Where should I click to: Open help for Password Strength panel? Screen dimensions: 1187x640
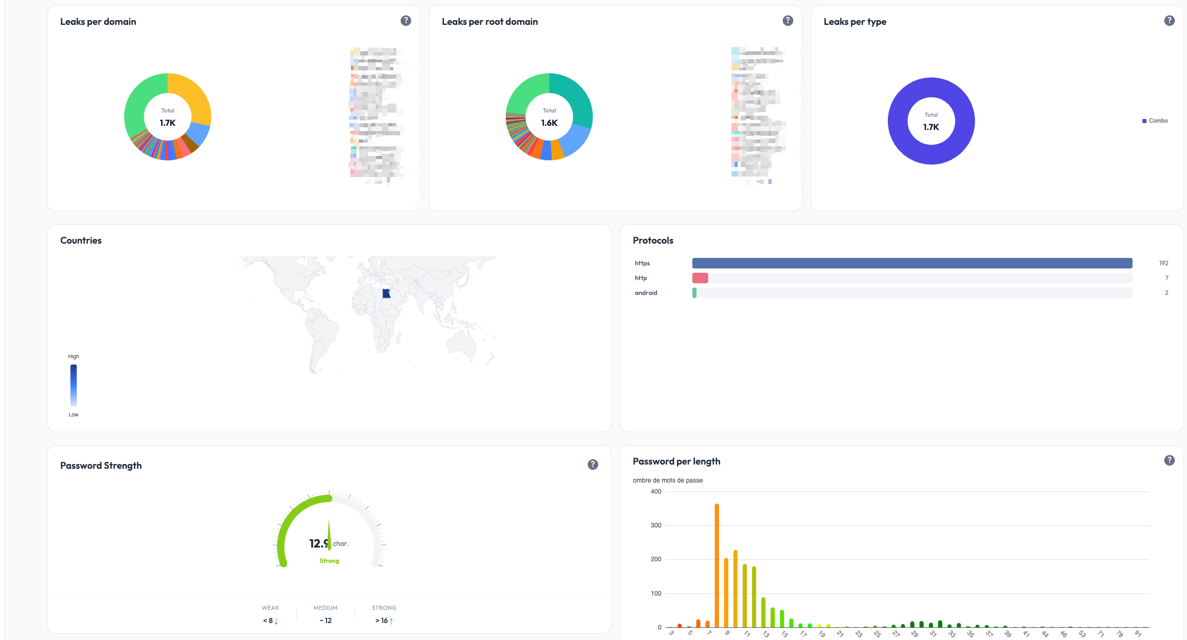(x=593, y=465)
